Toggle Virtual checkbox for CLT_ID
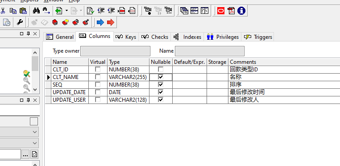Image resolution: width=340 pixels, height=166 pixels. click(x=98, y=70)
